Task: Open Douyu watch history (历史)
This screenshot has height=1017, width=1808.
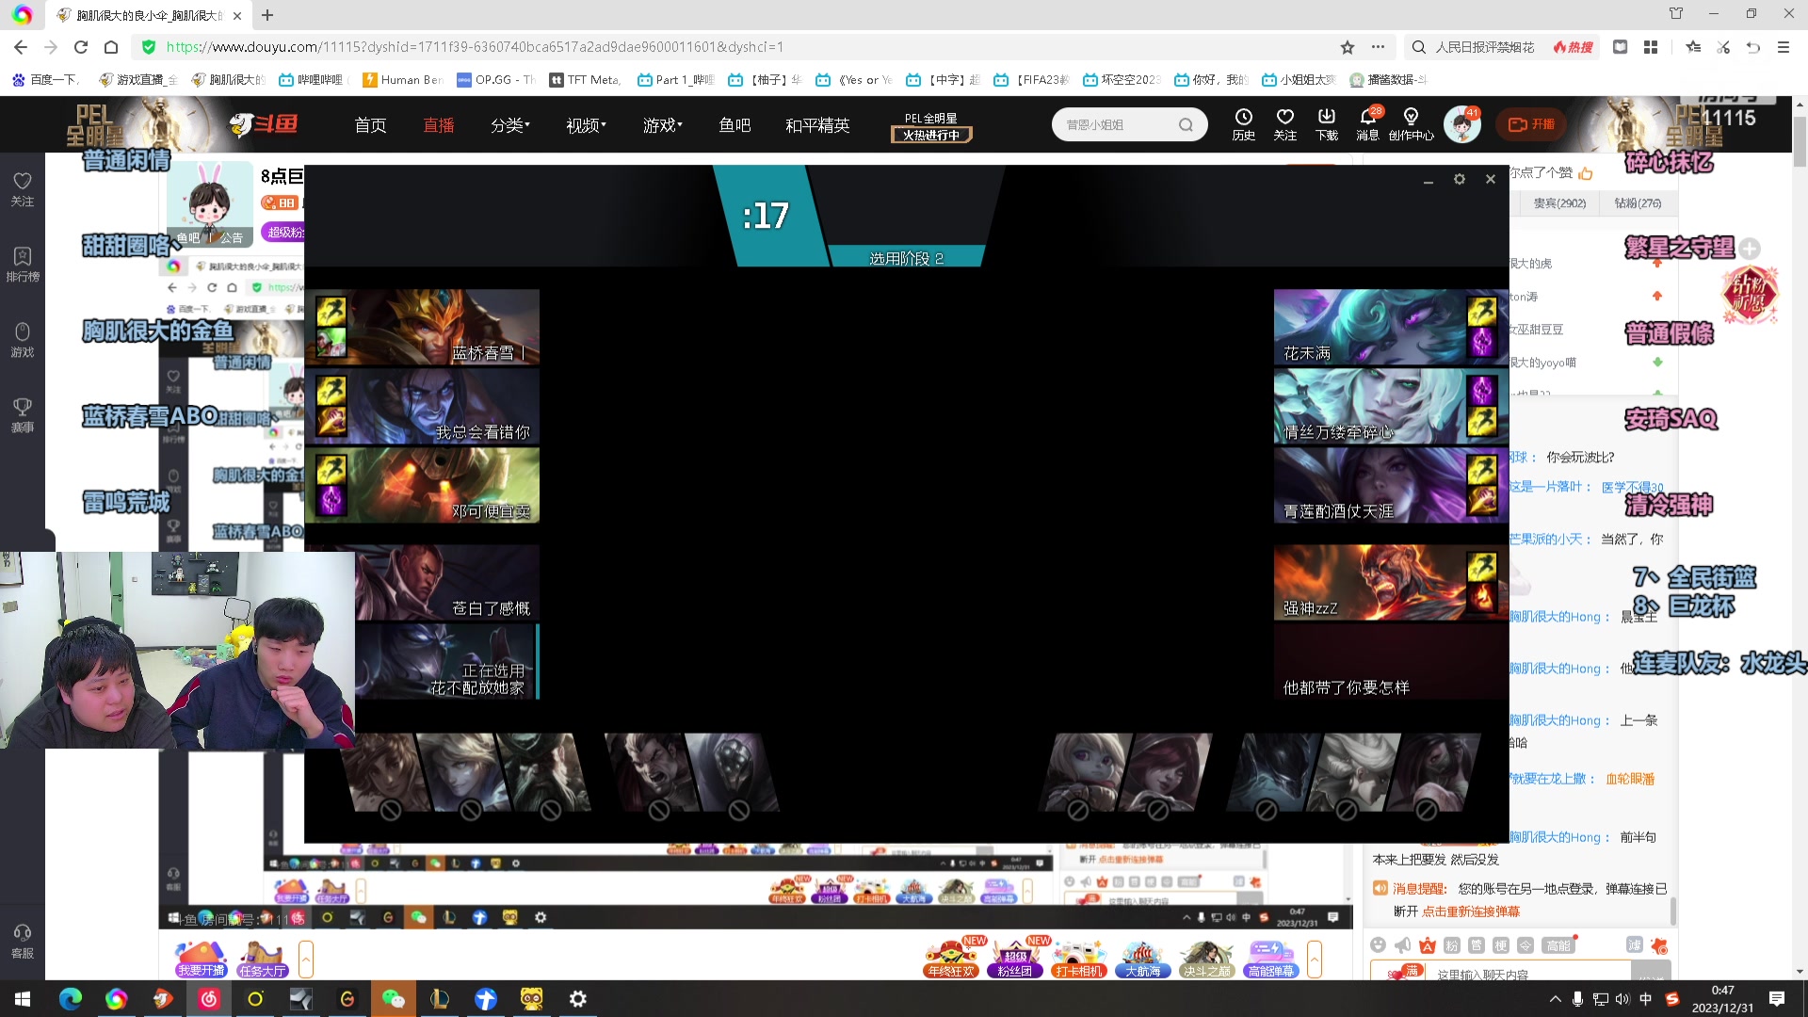Action: 1243,124
